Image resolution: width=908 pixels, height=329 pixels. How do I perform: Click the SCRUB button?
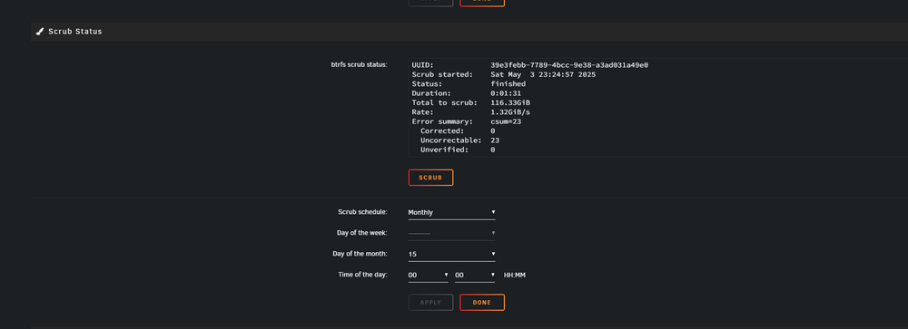430,178
